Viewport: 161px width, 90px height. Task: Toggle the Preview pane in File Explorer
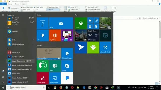13,8
